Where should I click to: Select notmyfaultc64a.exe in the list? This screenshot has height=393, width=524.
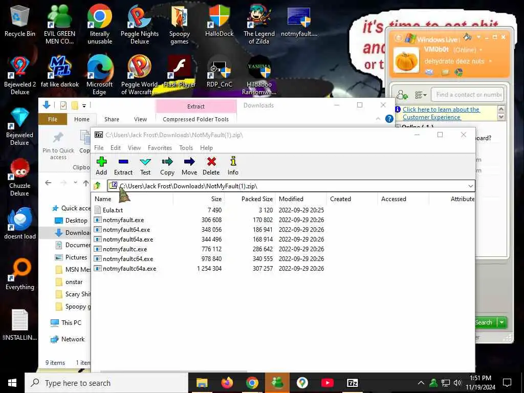pyautogui.click(x=129, y=268)
